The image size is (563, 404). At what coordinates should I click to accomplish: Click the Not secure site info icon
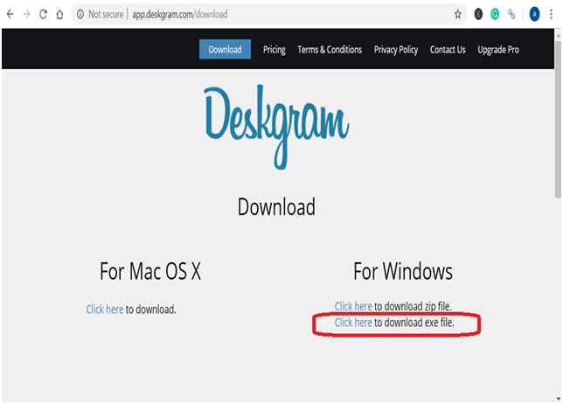(80, 14)
